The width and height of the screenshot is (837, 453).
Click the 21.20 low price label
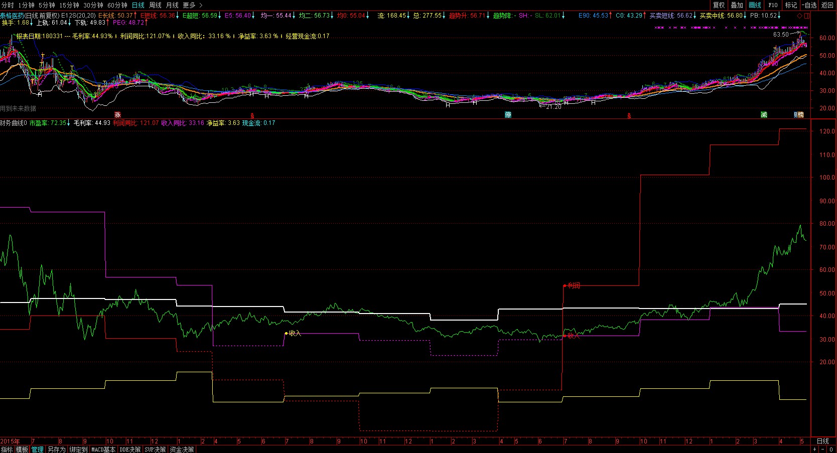(x=553, y=107)
